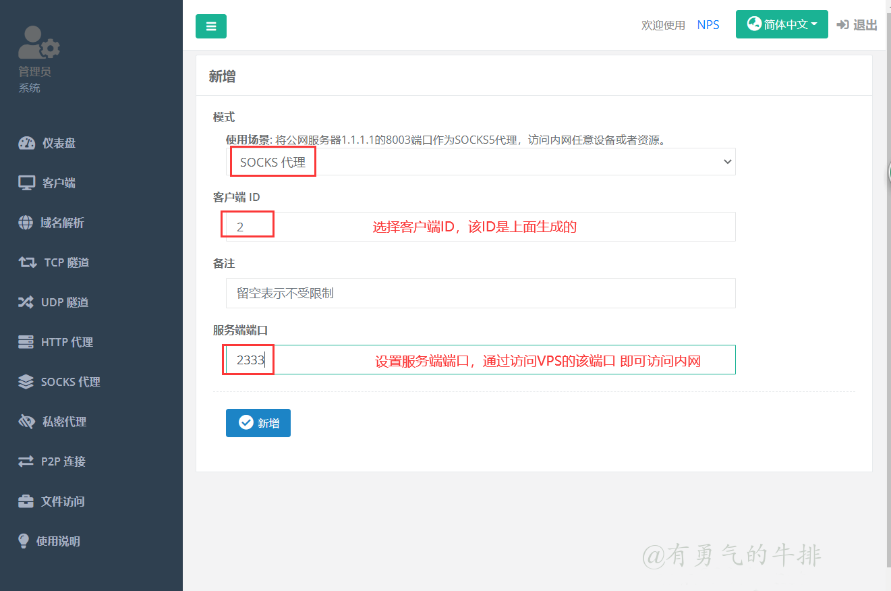Screen dimensions: 891x591
Task: Click the SOCKS proxy layers icon
Action: pos(26,382)
